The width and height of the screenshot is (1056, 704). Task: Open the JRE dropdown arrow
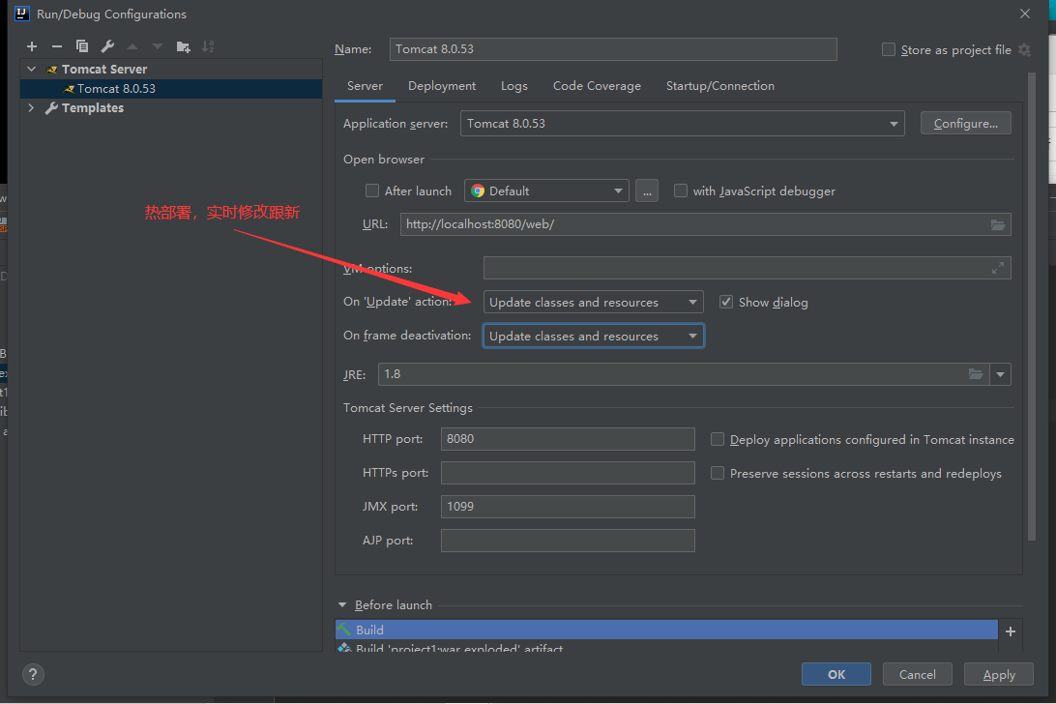1000,374
